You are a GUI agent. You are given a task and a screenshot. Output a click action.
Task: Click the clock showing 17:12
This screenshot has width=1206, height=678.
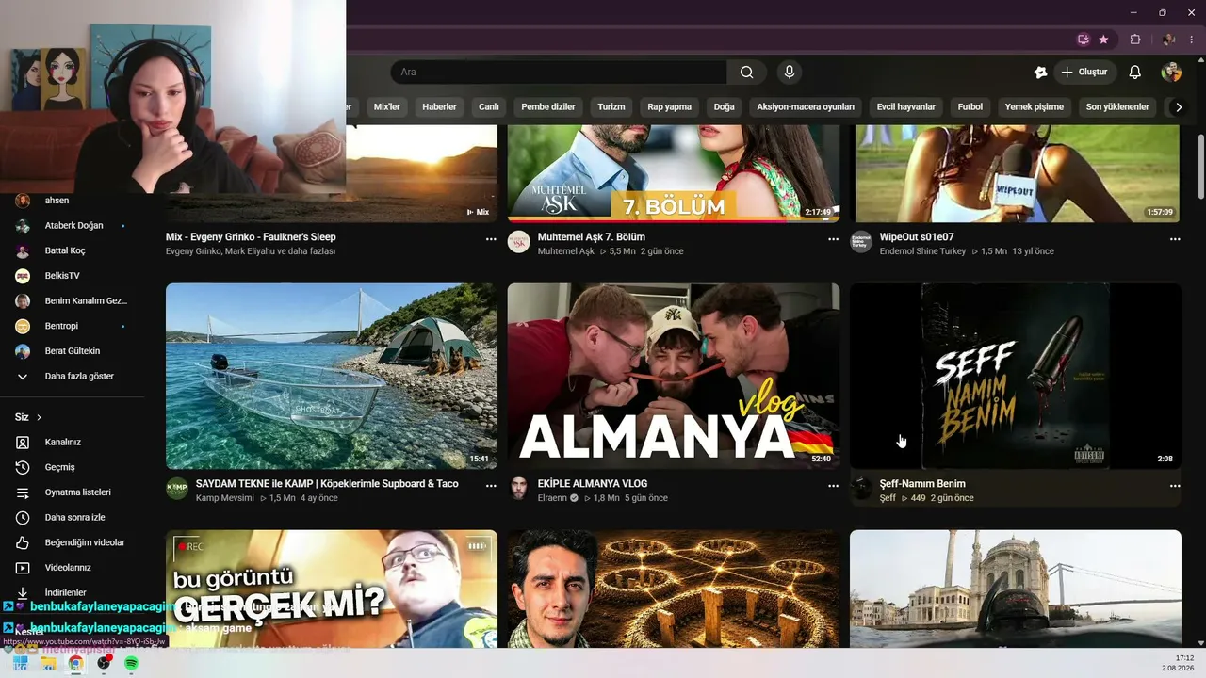[1184, 658]
